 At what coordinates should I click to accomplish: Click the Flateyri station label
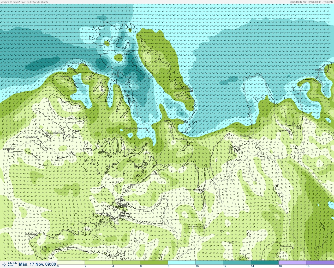pos(65,76)
